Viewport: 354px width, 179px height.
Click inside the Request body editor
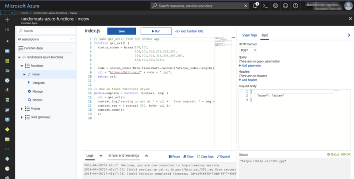tap(294, 119)
